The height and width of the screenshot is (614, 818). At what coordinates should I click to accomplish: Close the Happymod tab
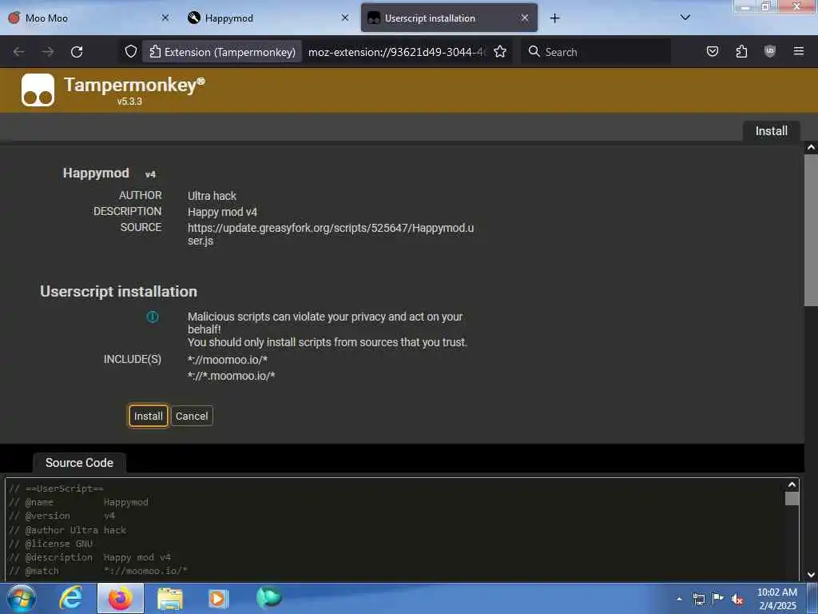tap(345, 18)
